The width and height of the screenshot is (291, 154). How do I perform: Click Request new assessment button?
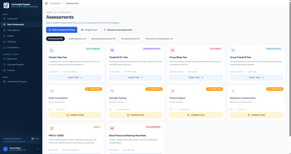118,30
